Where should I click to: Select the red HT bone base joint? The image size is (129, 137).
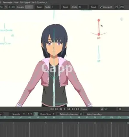[x=99, y=34]
